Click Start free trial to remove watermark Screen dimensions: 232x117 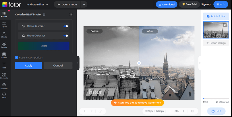click(137, 103)
